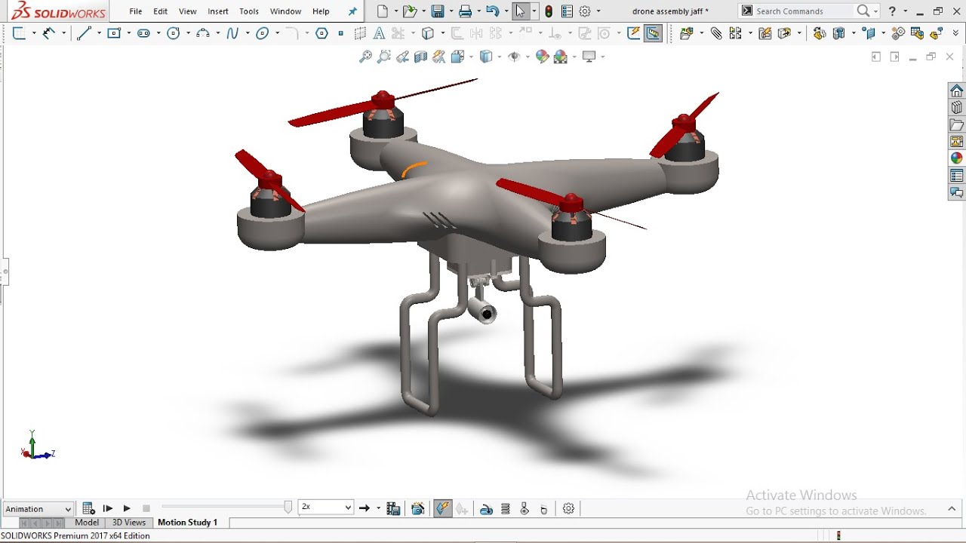Toggle the AutoKey button
966x543 pixels.
coord(443,509)
